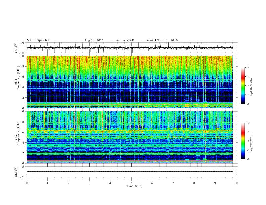The width and height of the screenshot is (266, 205).
Task: Click the time axis tick label "9"
Action: tap(215, 183)
